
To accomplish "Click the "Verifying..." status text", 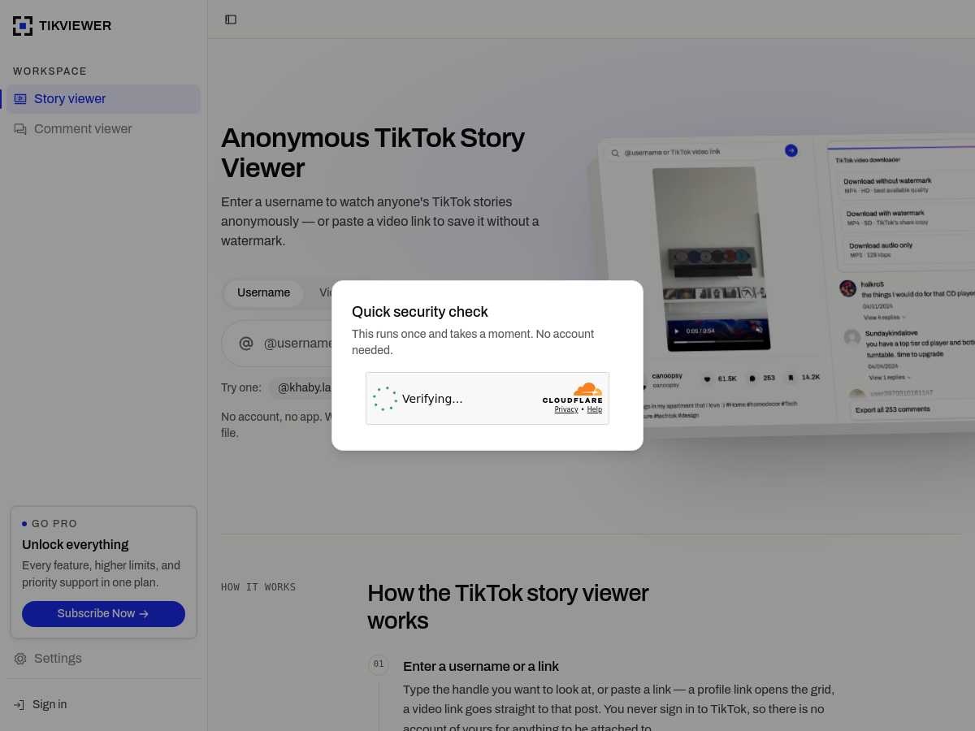I will coord(432,399).
